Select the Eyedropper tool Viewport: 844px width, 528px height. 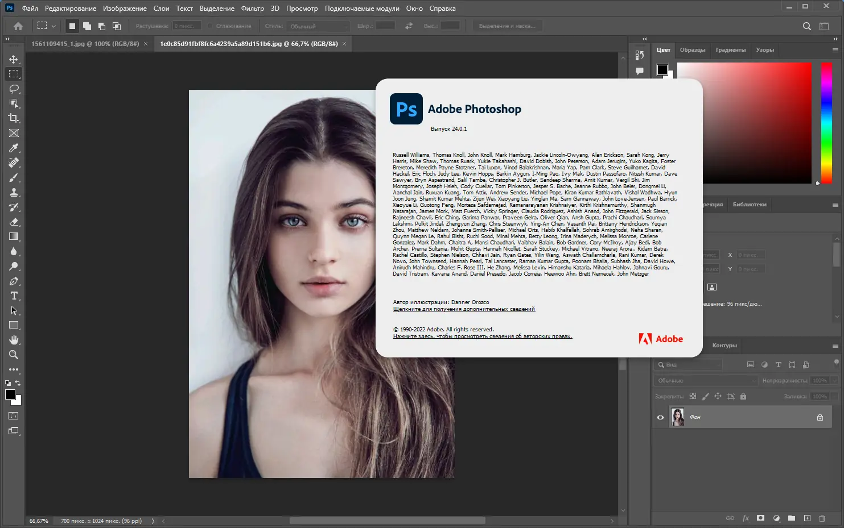click(14, 148)
